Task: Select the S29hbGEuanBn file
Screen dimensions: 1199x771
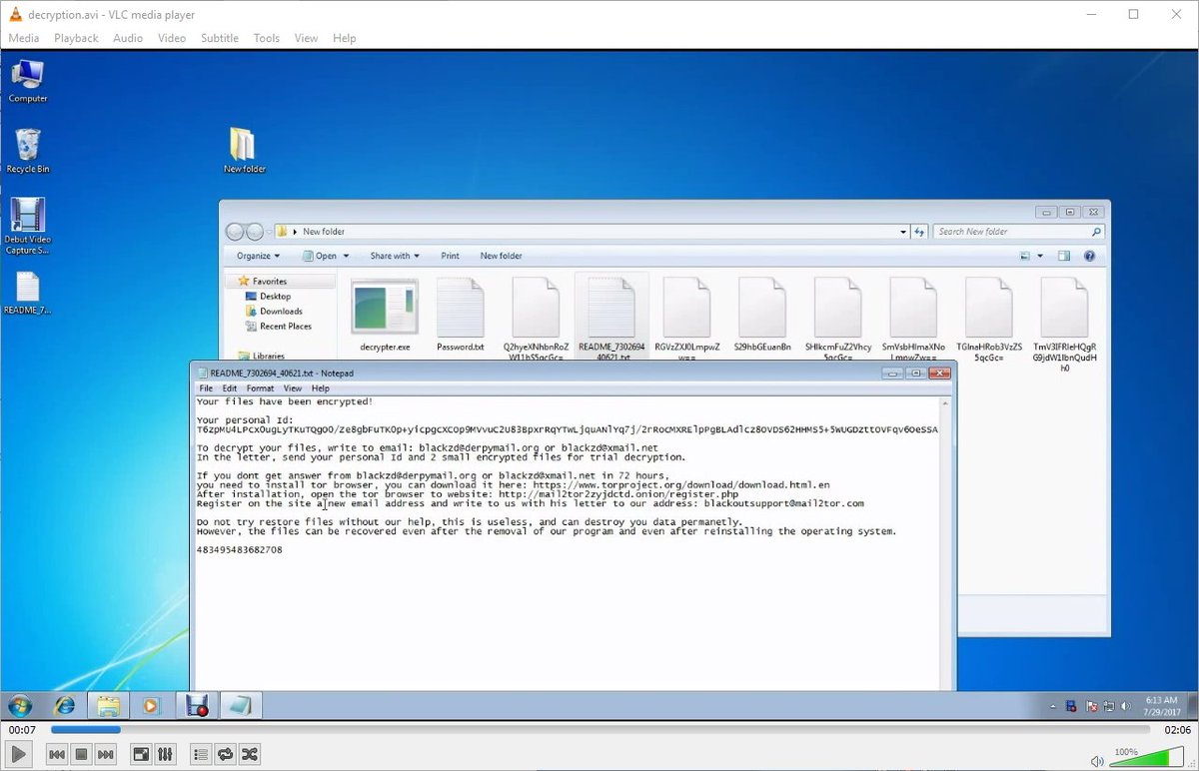Action: click(762, 315)
